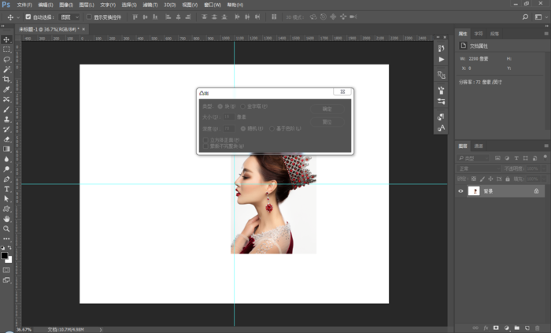
Task: Click 复位 button in the dialog
Action: [327, 122]
